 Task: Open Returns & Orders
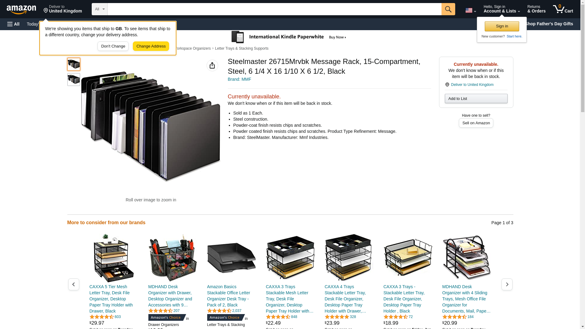[537, 9]
